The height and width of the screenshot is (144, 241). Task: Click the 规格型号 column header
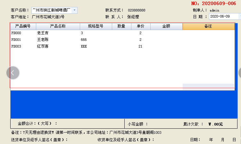click(96, 27)
